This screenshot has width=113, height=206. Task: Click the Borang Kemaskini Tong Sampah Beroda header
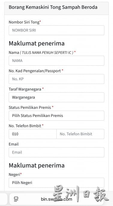coord(53,7)
